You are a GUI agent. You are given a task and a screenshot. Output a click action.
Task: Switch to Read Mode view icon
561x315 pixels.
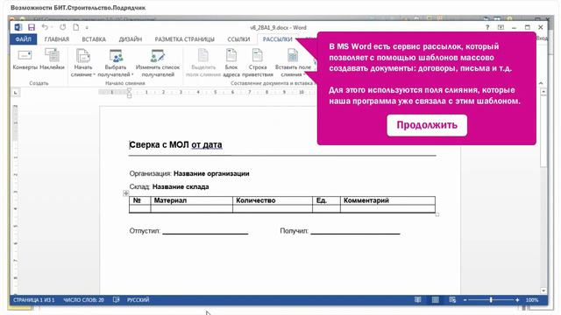coord(417,300)
